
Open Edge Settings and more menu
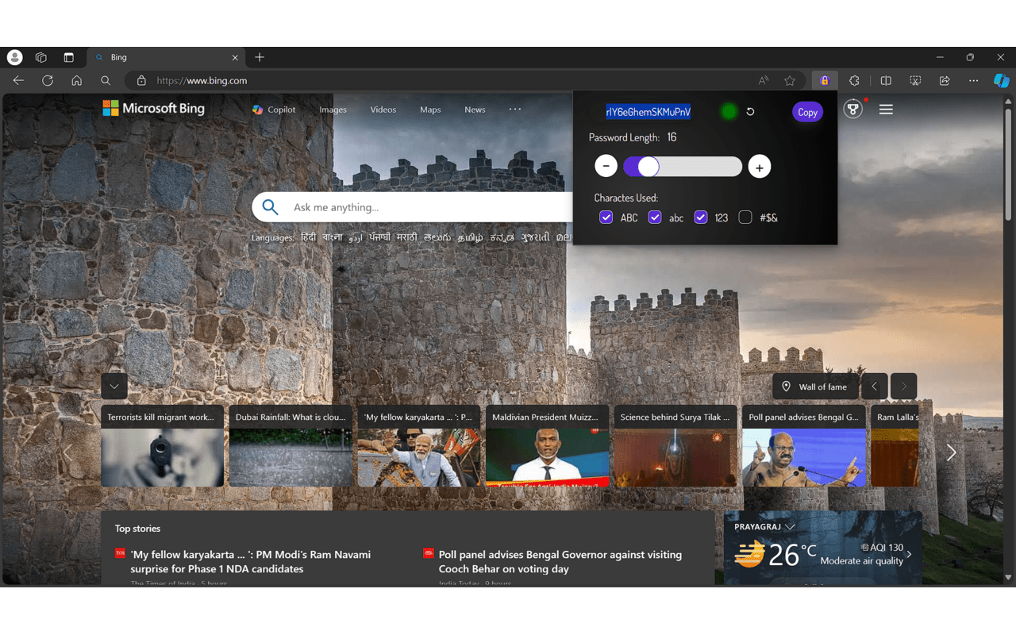[974, 80]
